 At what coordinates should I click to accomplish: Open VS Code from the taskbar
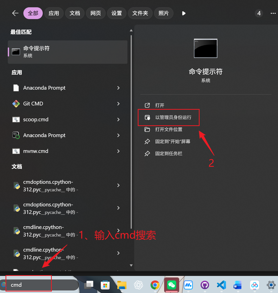[221, 285]
